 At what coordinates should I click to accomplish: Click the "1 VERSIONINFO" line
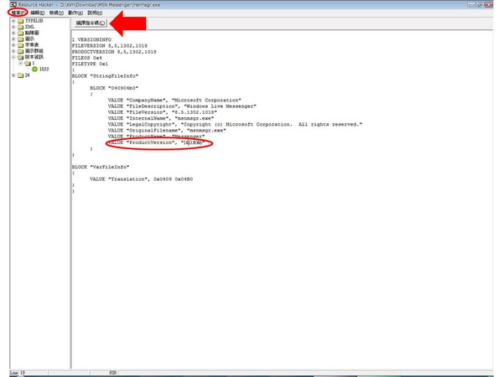[91, 39]
